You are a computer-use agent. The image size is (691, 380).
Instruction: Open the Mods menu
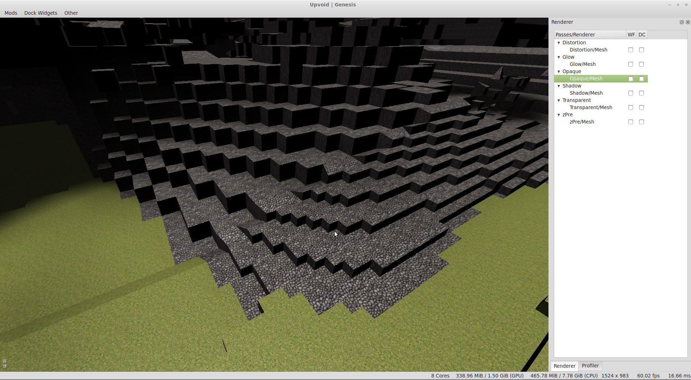[x=11, y=13]
